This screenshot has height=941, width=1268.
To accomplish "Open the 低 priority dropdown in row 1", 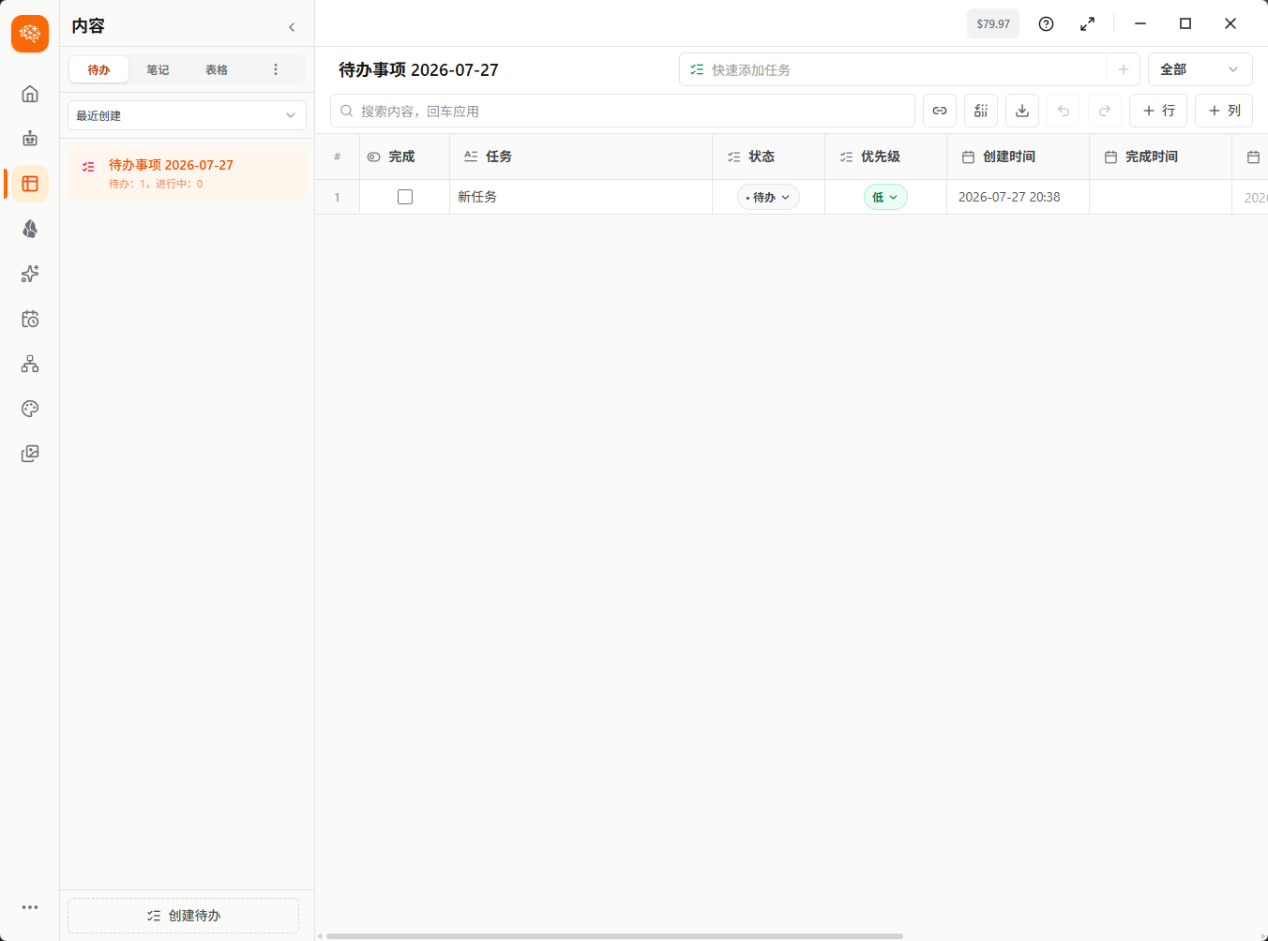I will [x=885, y=197].
